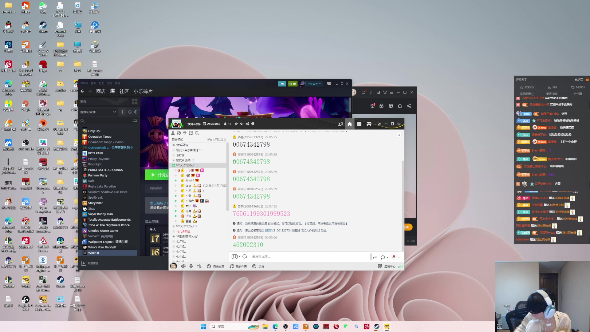Click the YY channel report alert icon

253,124
